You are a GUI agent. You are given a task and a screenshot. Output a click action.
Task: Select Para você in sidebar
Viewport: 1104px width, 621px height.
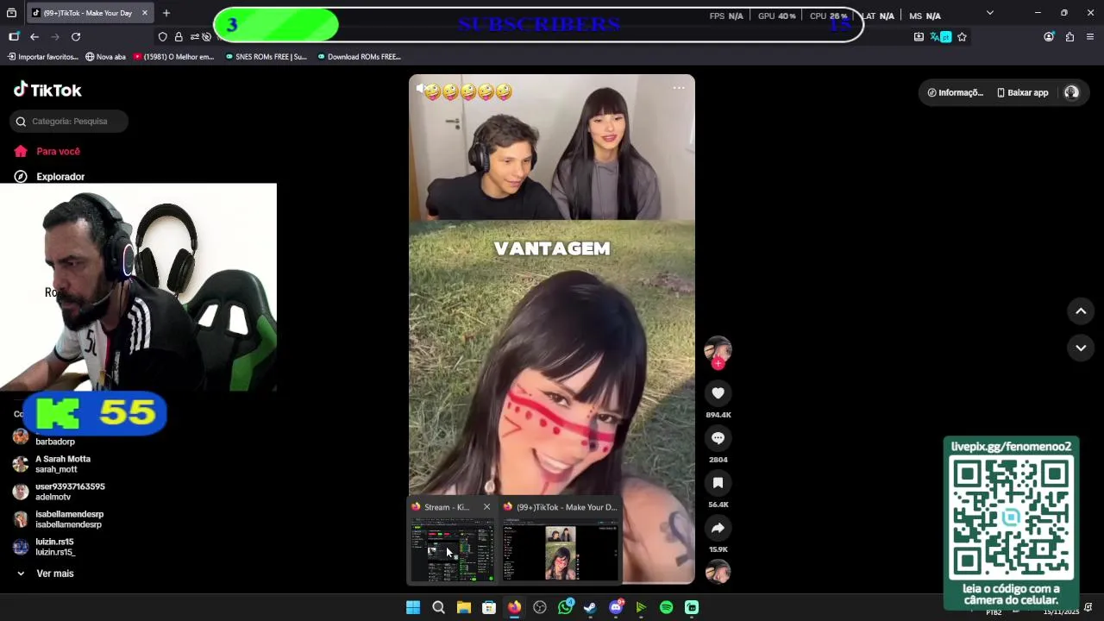pyautogui.click(x=58, y=151)
